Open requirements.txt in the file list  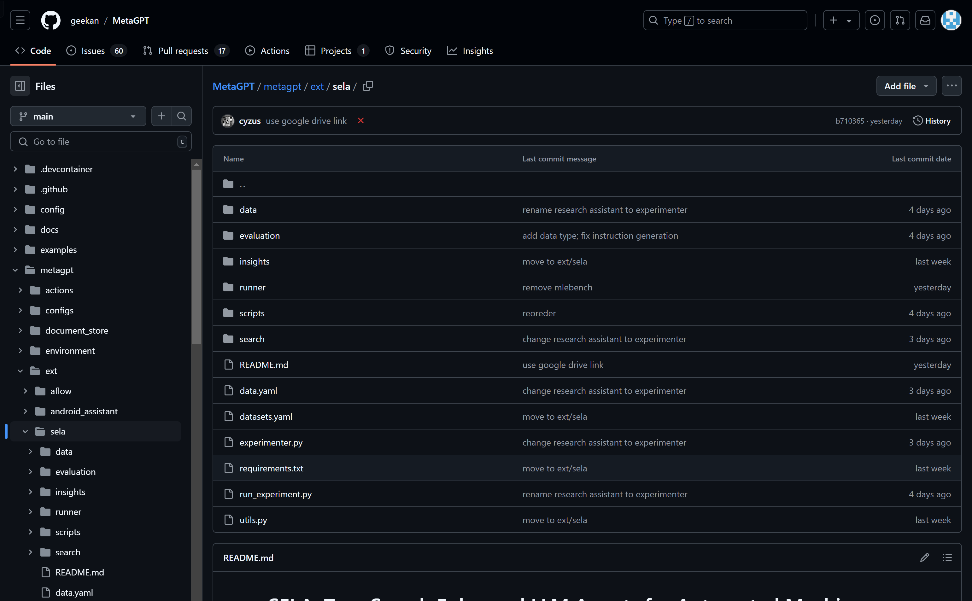pyautogui.click(x=272, y=468)
